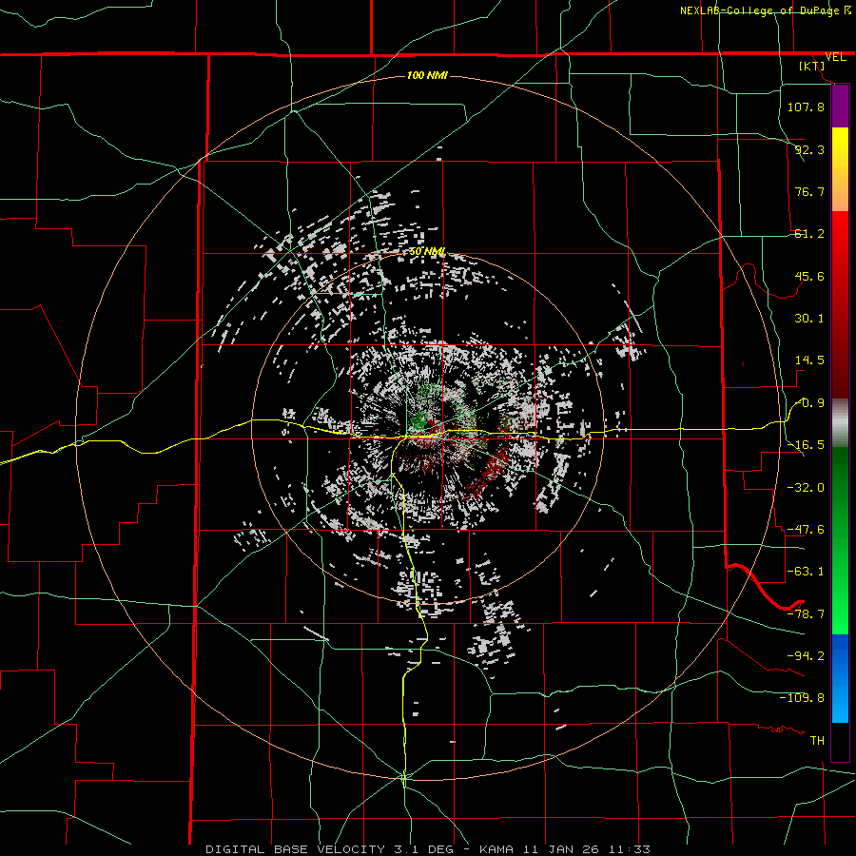
Task: Click the -63.1 velocity scale value
Action: click(806, 572)
